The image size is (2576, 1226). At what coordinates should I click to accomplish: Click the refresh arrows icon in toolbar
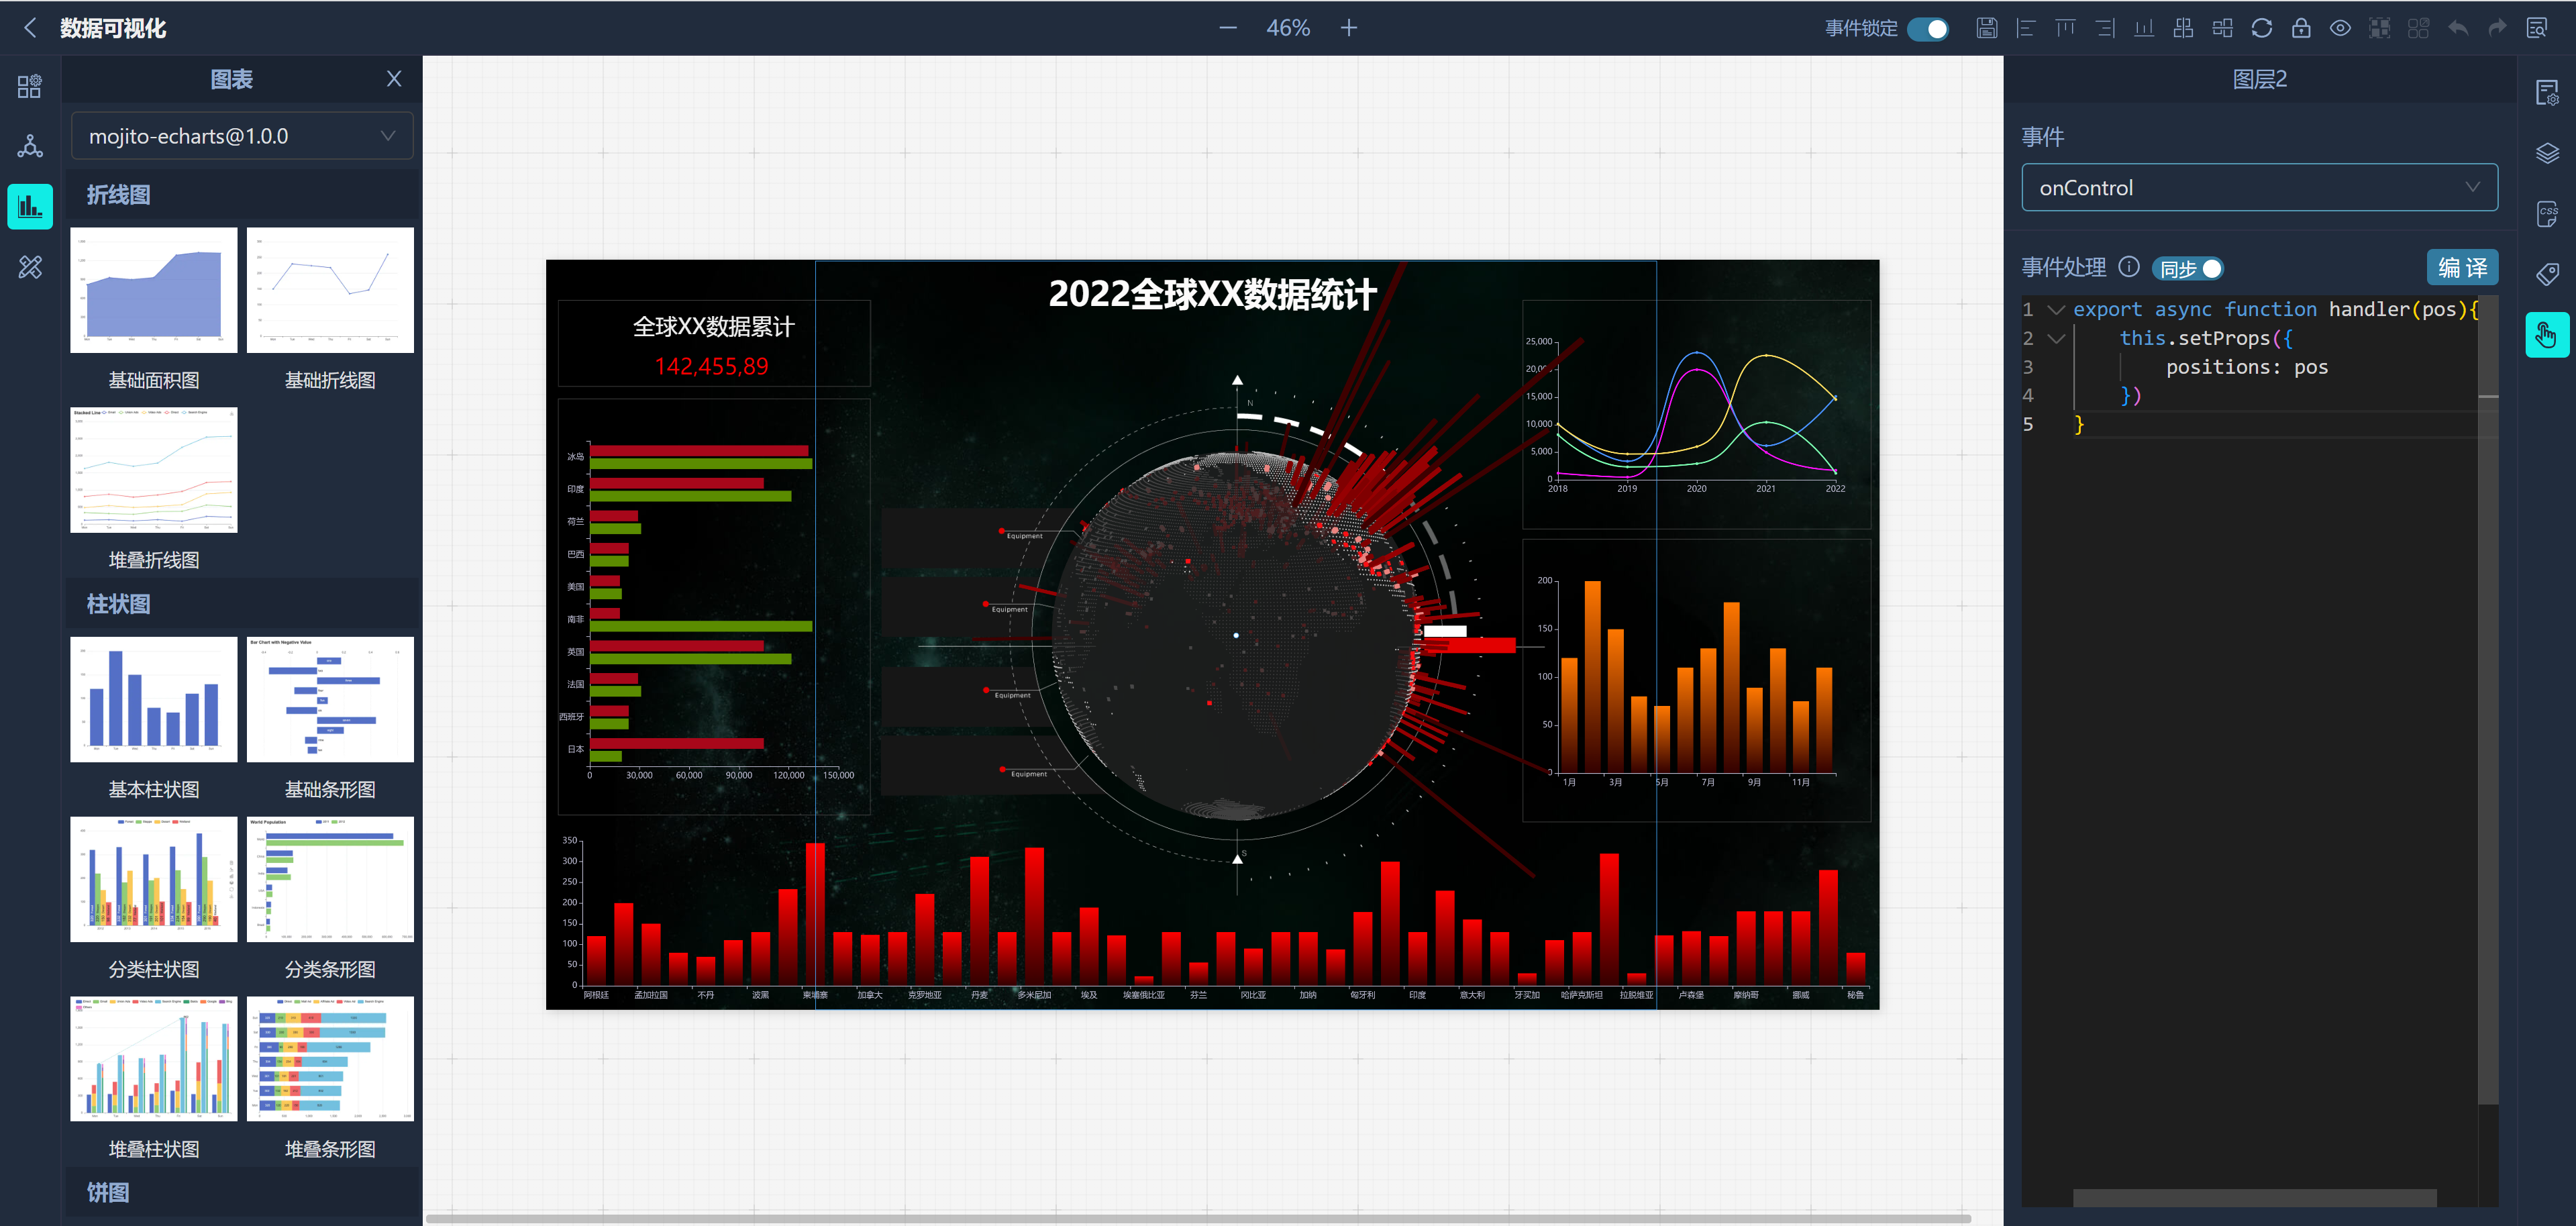pyautogui.click(x=2261, y=28)
